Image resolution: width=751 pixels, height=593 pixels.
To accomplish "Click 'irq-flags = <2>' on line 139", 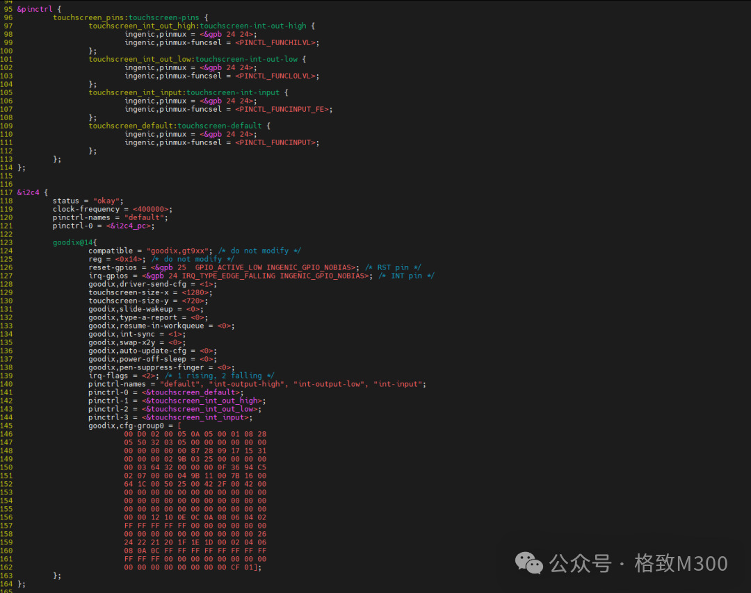I will (x=124, y=376).
